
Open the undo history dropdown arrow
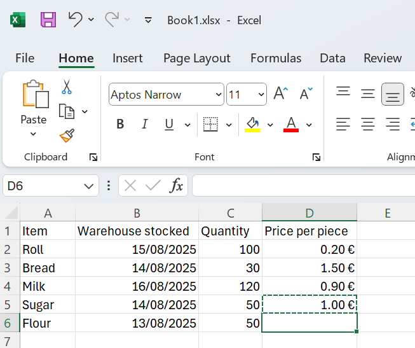tap(91, 19)
